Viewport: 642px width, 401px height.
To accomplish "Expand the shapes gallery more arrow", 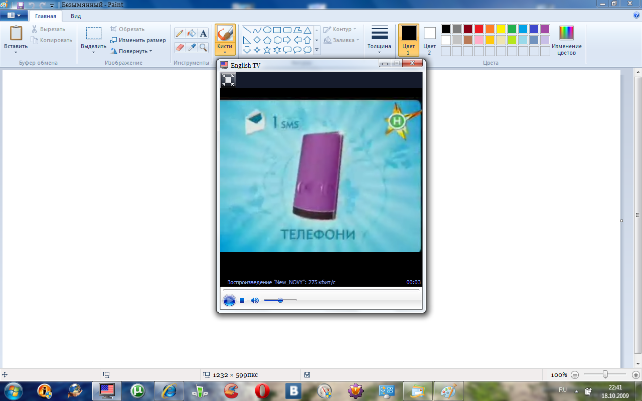I will point(317,50).
